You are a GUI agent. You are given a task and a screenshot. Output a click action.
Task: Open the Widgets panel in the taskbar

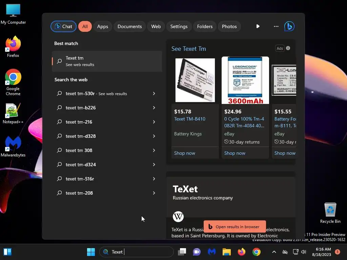[7, 252]
